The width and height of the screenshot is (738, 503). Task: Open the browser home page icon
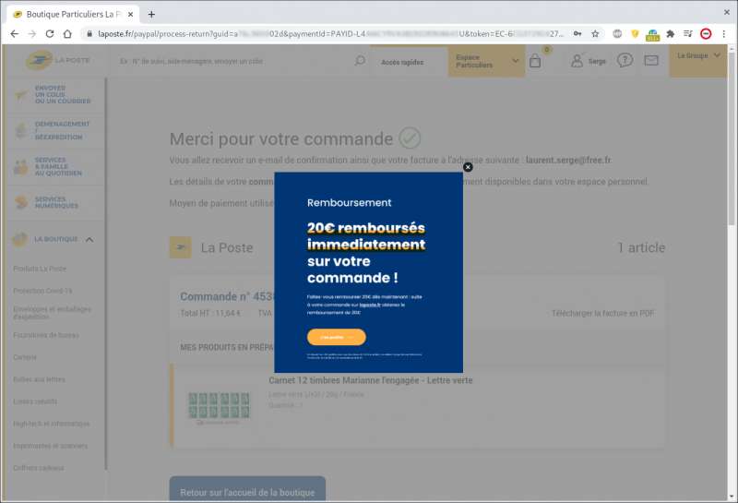coord(67,34)
